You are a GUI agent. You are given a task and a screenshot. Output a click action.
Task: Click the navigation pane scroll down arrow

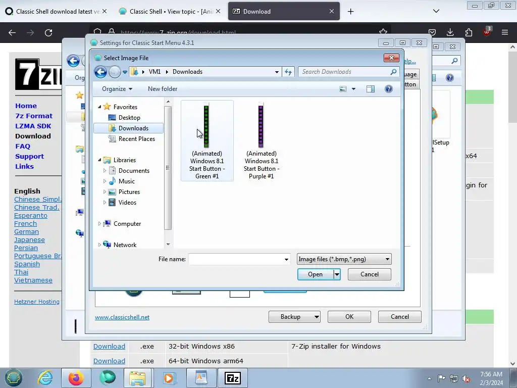[x=168, y=245]
